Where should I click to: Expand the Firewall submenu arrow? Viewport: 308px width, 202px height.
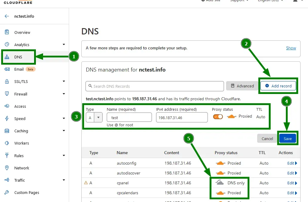(64, 94)
